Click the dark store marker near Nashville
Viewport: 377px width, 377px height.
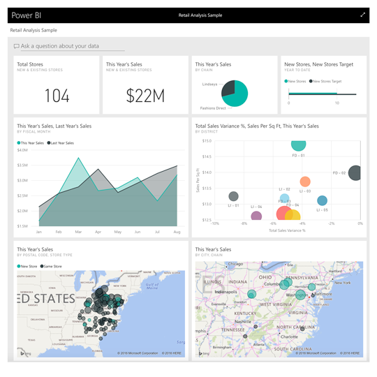click(256, 327)
